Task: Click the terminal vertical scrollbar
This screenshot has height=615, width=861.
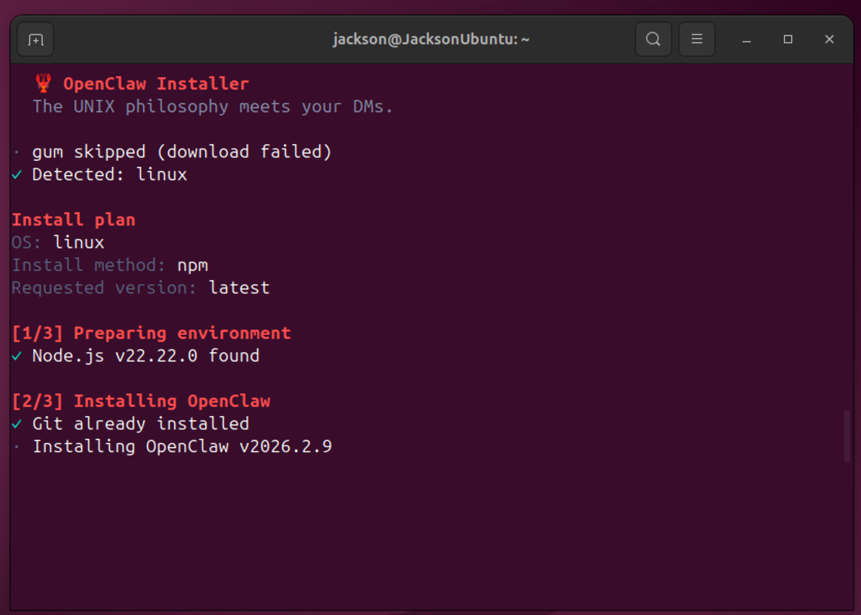Action: [846, 436]
